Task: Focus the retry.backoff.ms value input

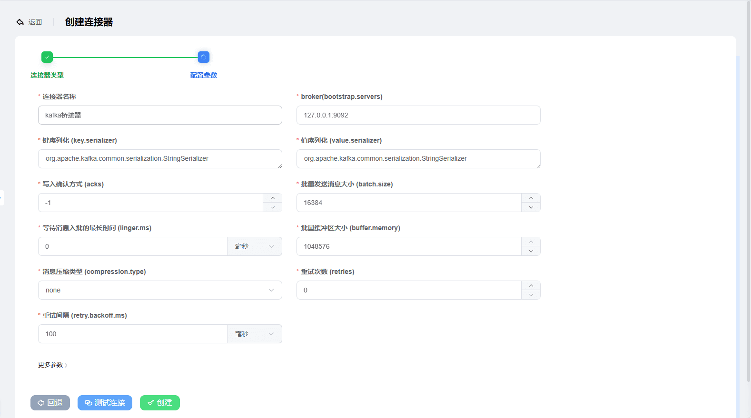Action: (x=133, y=334)
